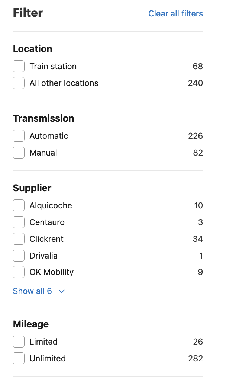Click the chevron beside Show all 6
The image size is (226, 381).
62,291
